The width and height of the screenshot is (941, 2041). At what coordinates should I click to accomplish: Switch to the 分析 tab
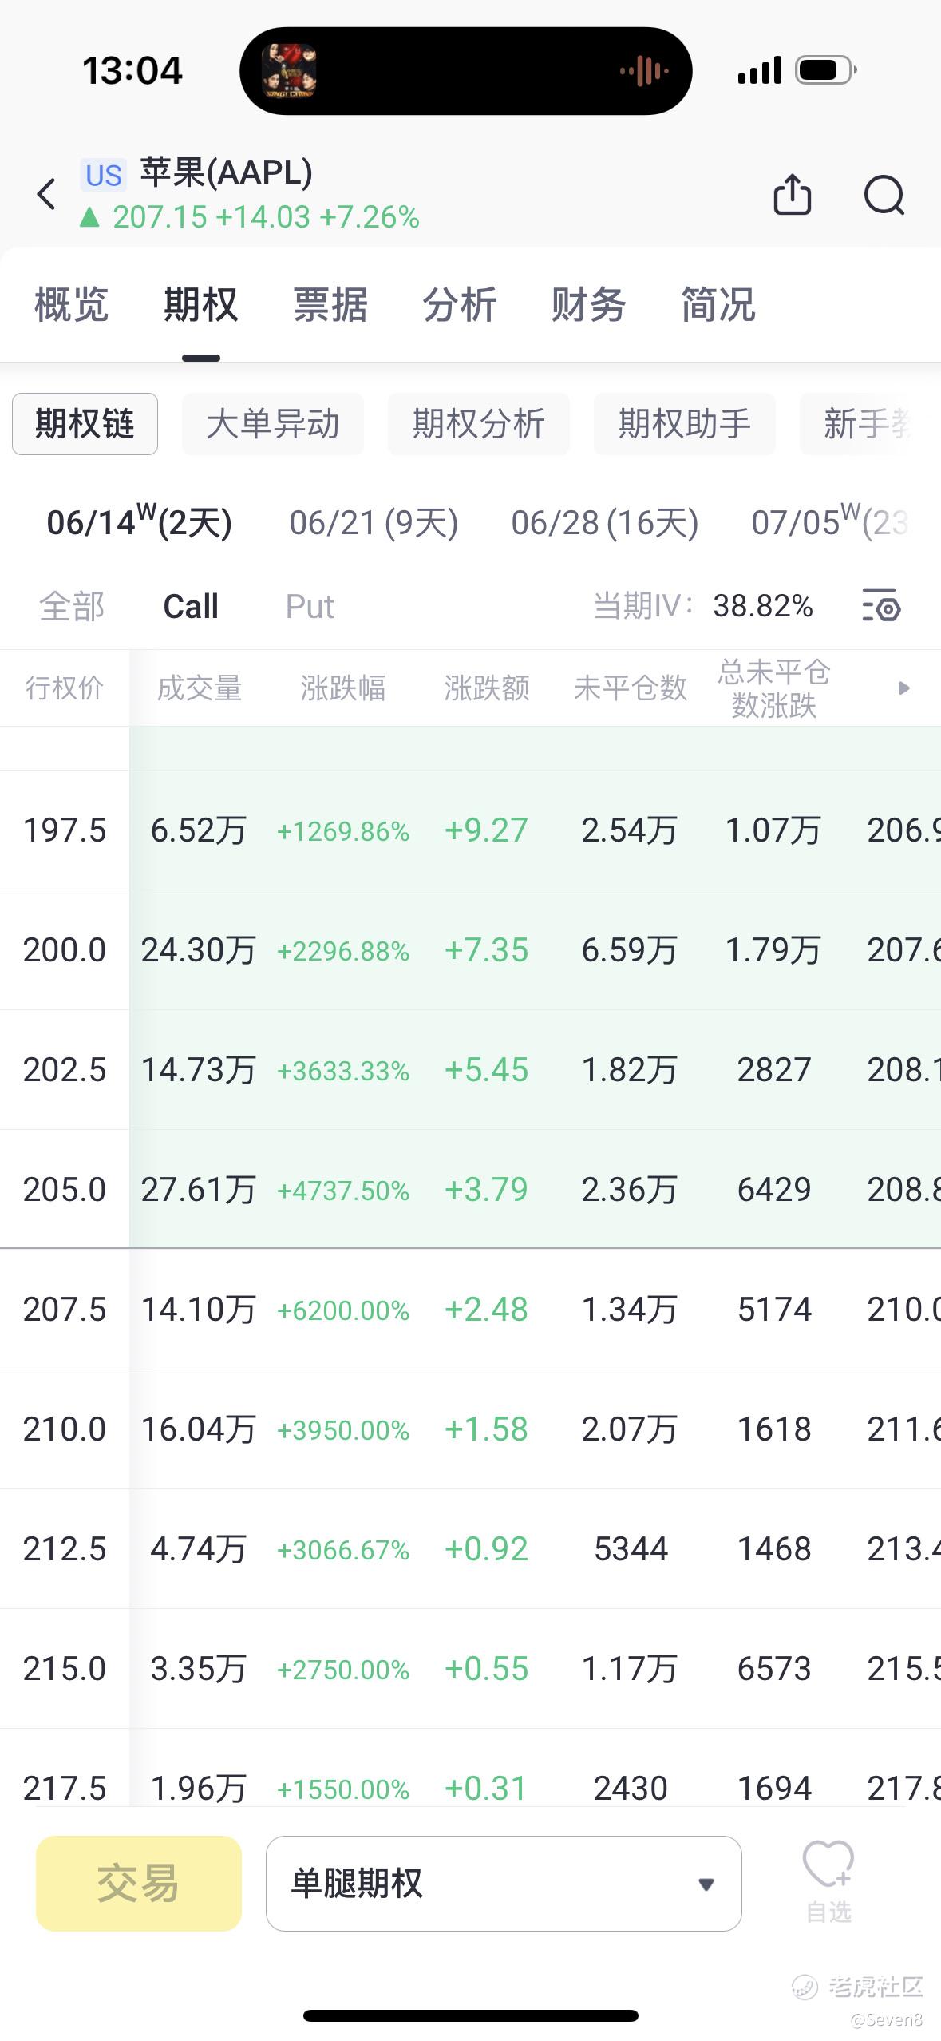click(x=460, y=304)
